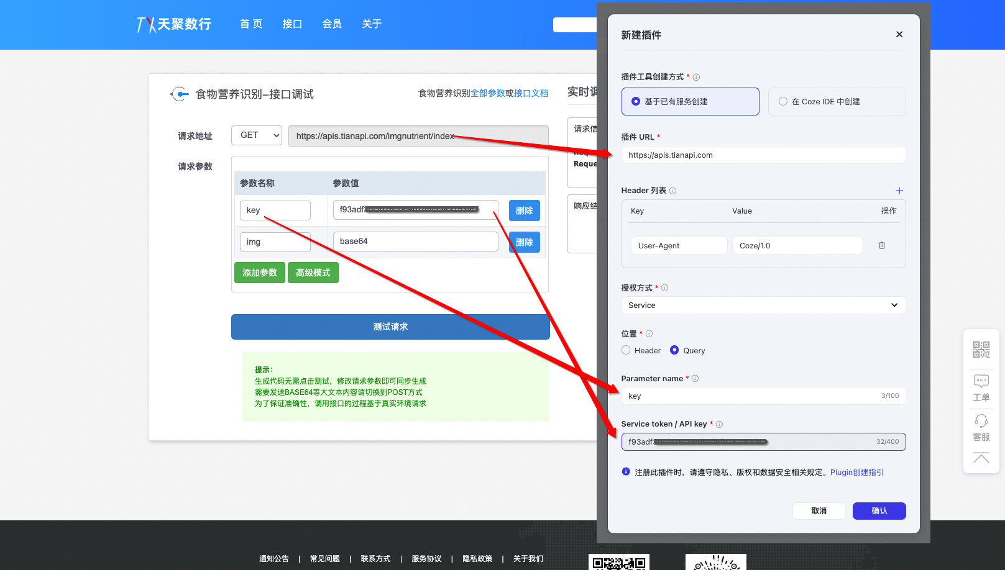The height and width of the screenshot is (570, 1005).
Task: Focus the base64 value field
Action: click(x=415, y=242)
